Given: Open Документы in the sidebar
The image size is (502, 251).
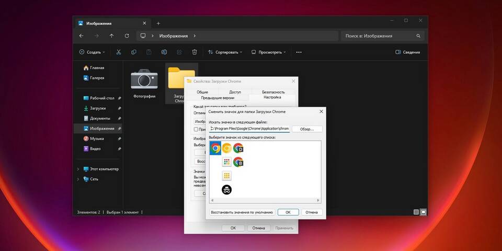Looking at the screenshot, I should (x=98, y=119).
